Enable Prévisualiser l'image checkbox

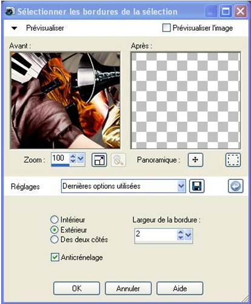click(x=167, y=28)
